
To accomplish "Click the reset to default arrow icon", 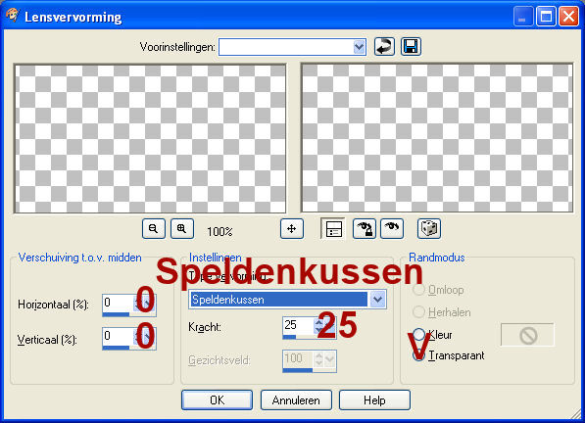I will coord(384,47).
